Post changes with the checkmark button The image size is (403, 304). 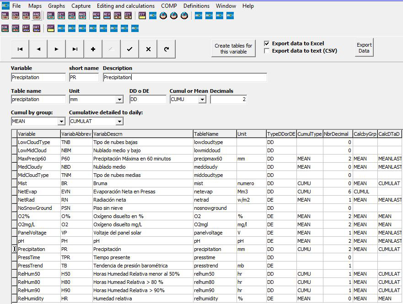click(x=130, y=49)
